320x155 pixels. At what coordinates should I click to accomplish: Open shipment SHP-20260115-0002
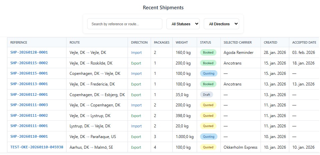tap(29, 63)
